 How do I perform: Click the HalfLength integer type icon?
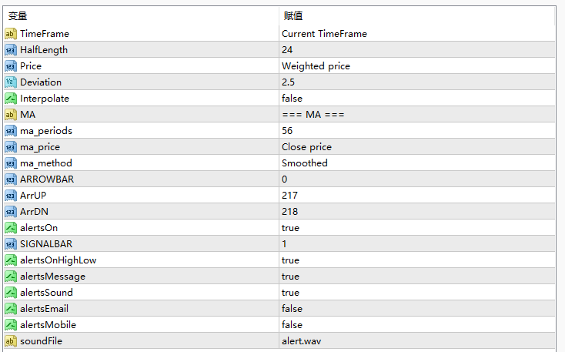[x=10, y=50]
